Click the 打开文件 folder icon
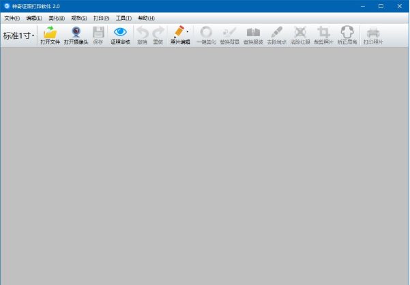This screenshot has height=285, width=410. [x=50, y=33]
